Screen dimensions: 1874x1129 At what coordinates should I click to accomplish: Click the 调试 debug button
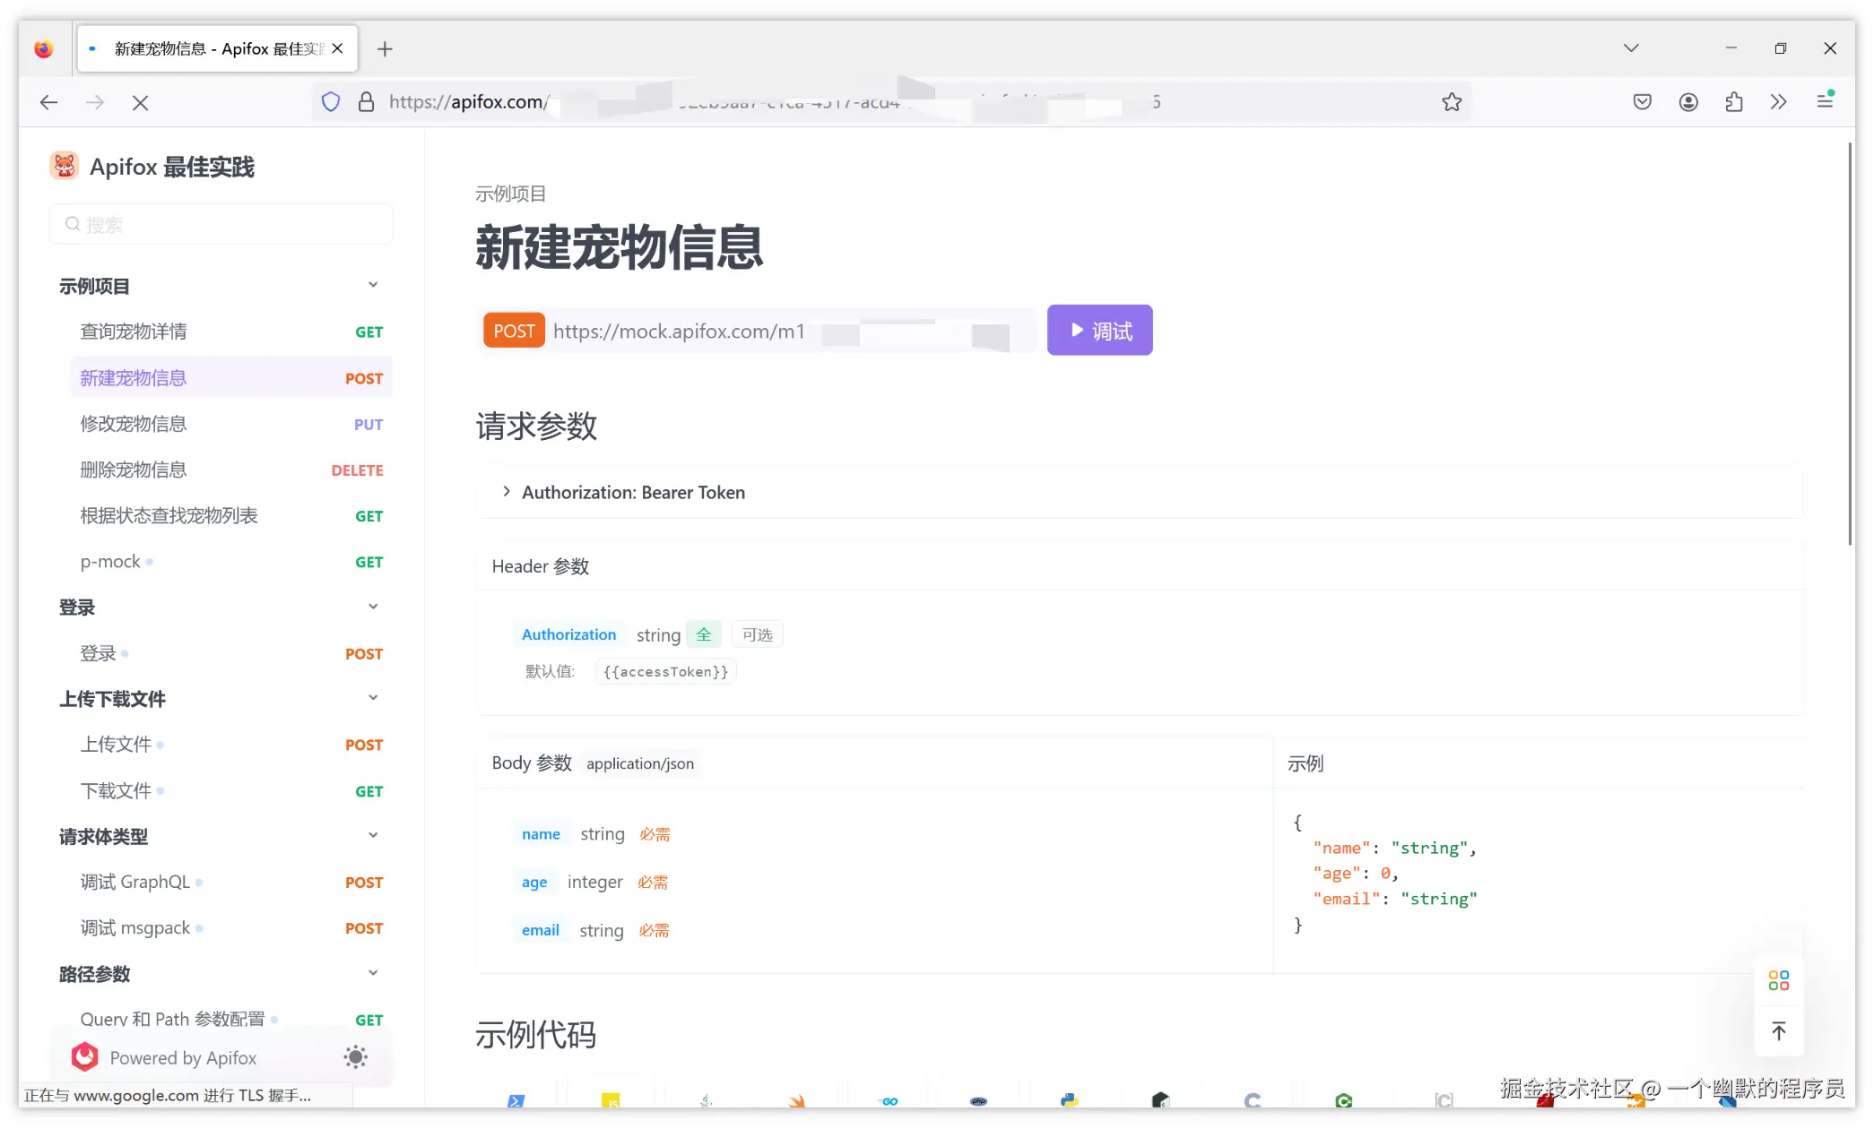pos(1099,330)
